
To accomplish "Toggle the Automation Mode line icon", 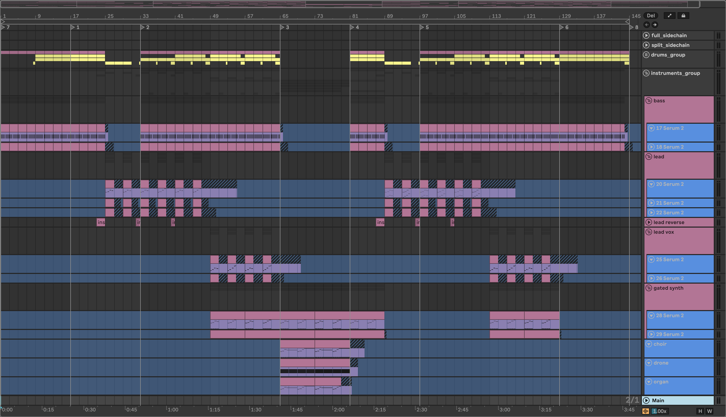I will tap(669, 16).
